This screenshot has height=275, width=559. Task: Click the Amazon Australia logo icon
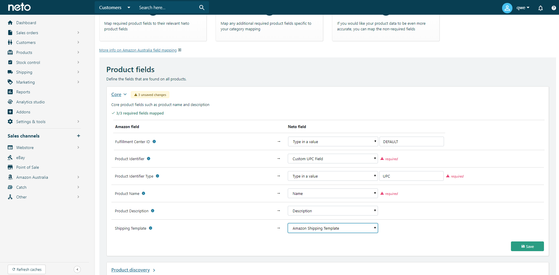click(x=10, y=177)
